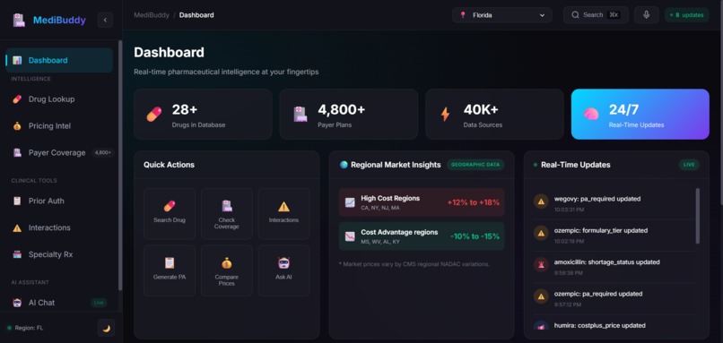723x343 pixels.
Task: Open Pricing Intel in the sidebar
Action: 59,125
